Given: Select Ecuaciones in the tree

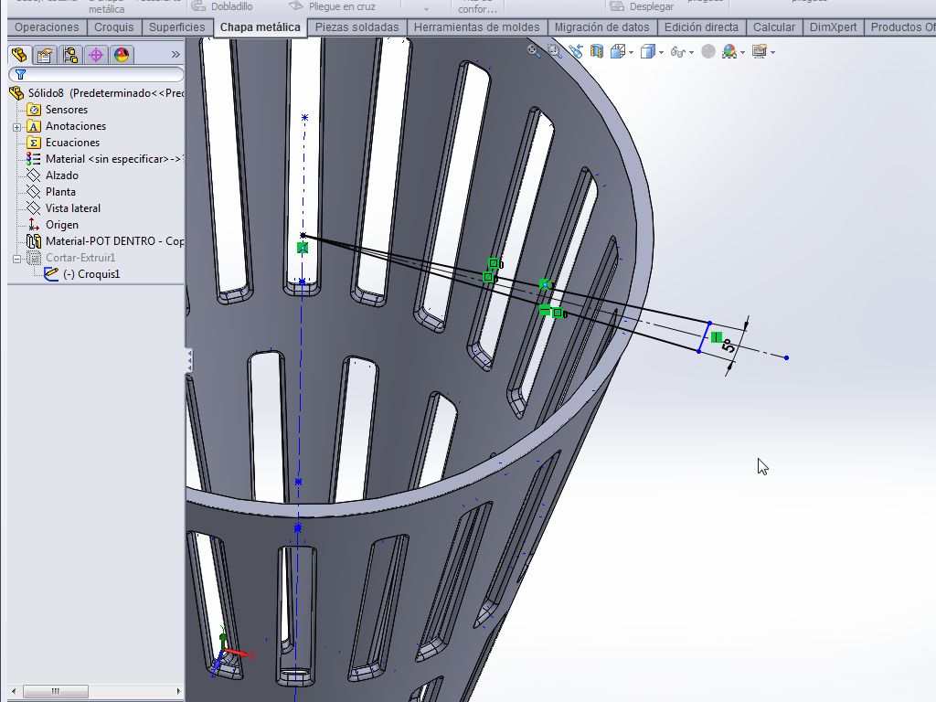Looking at the screenshot, I should (x=72, y=143).
